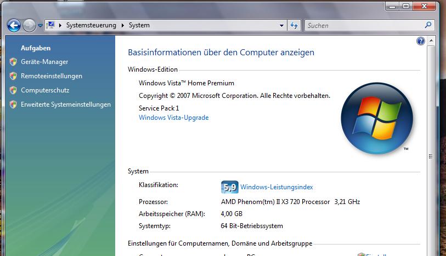Open Remoteeinstellungen task link
The height and width of the screenshot is (256, 446).
point(52,76)
